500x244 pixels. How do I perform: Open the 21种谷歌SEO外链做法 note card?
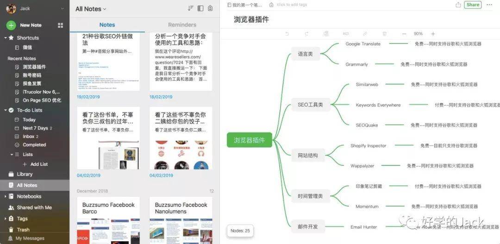coord(108,61)
